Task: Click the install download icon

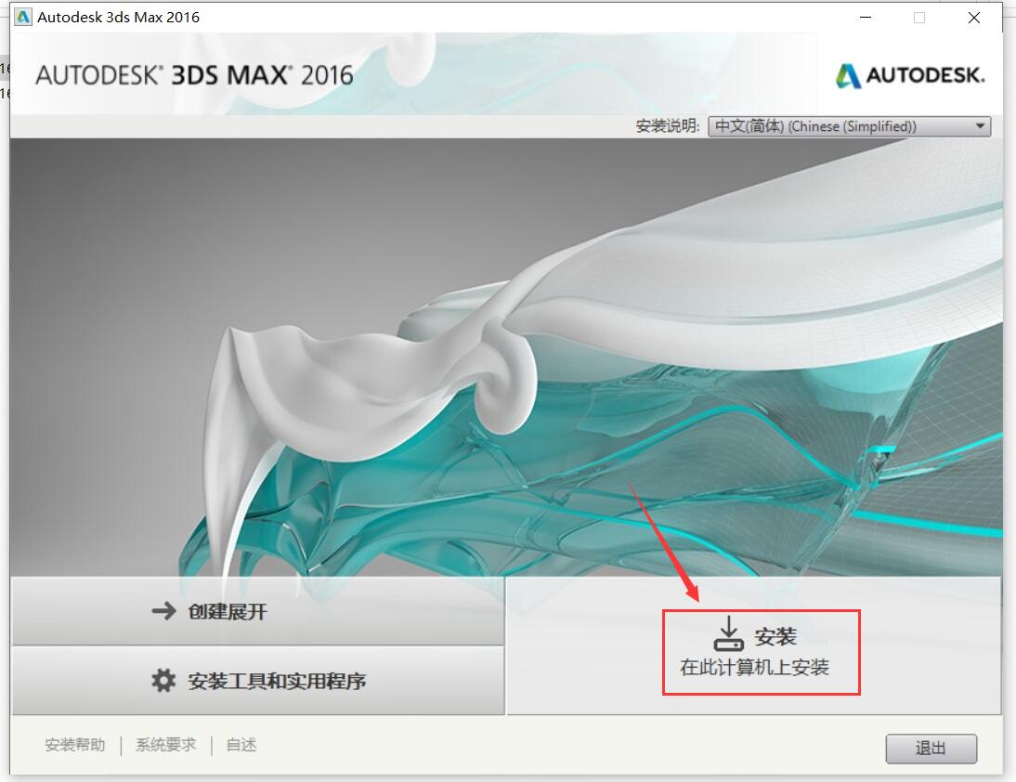Action: [728, 633]
